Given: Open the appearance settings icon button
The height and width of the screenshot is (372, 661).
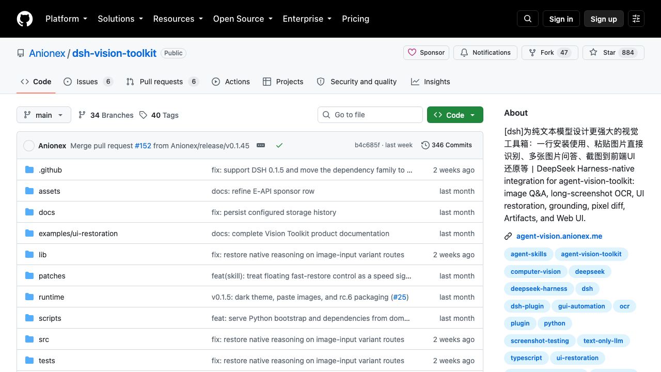Looking at the screenshot, I should tap(636, 19).
